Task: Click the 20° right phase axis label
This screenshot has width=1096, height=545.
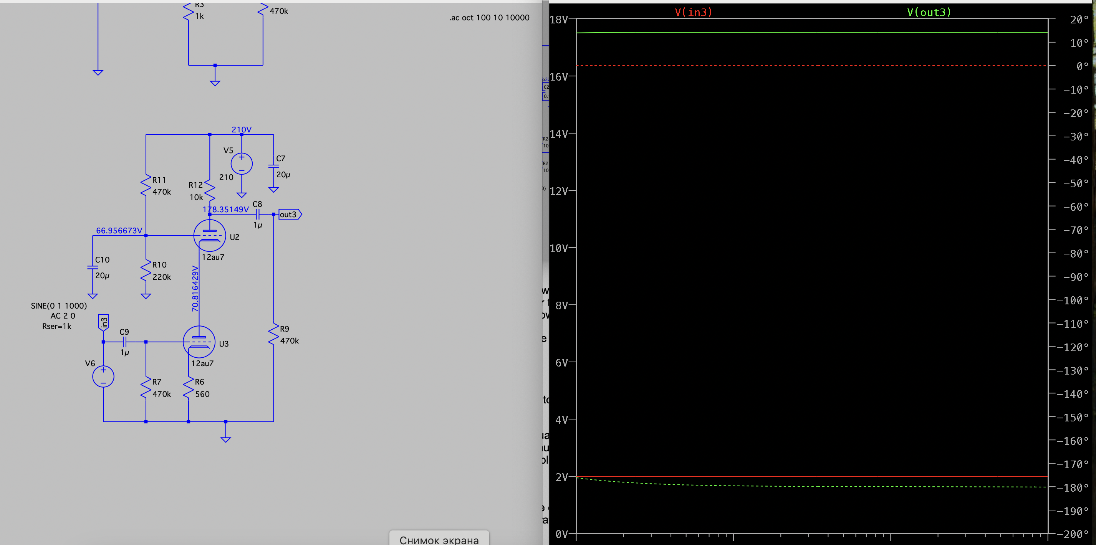Action: pos(1079,20)
